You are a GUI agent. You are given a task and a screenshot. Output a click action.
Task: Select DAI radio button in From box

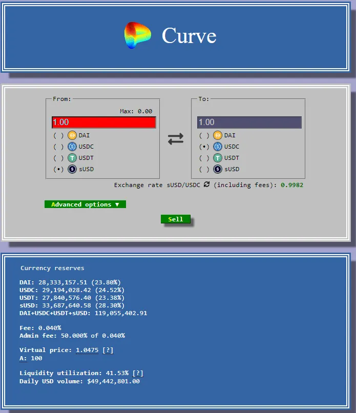pos(58,135)
